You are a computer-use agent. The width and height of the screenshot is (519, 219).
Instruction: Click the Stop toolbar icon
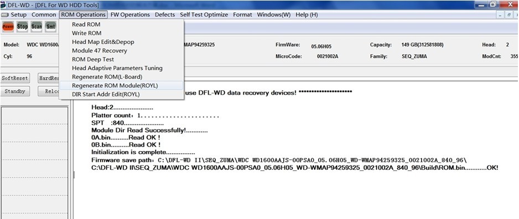point(22,27)
